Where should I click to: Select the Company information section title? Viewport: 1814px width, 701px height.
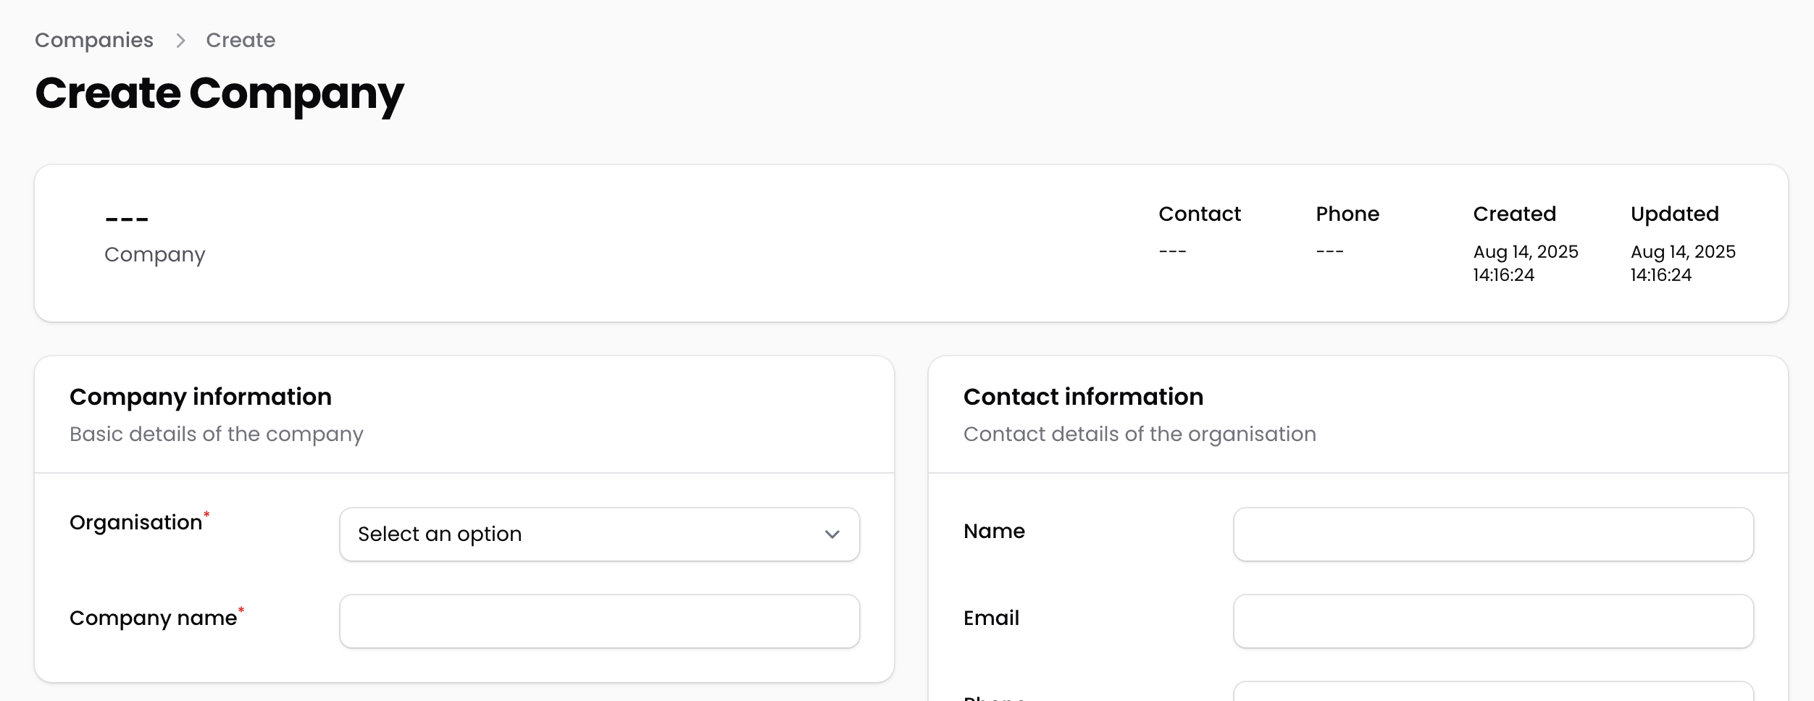(x=201, y=397)
